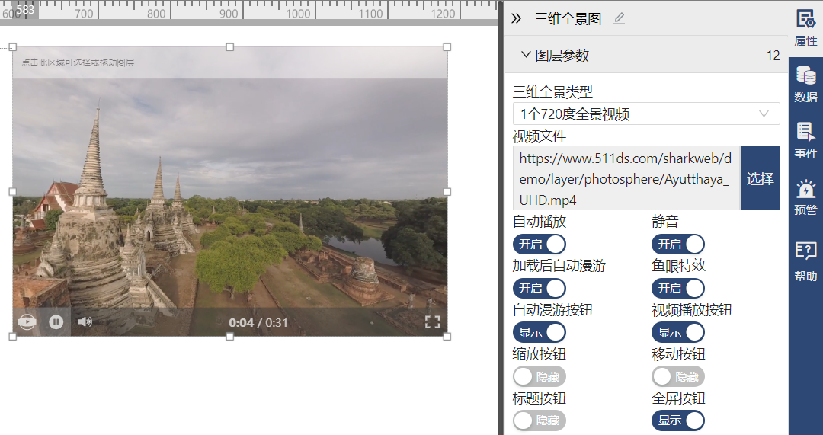Click the 选择 button for video file

click(x=760, y=178)
